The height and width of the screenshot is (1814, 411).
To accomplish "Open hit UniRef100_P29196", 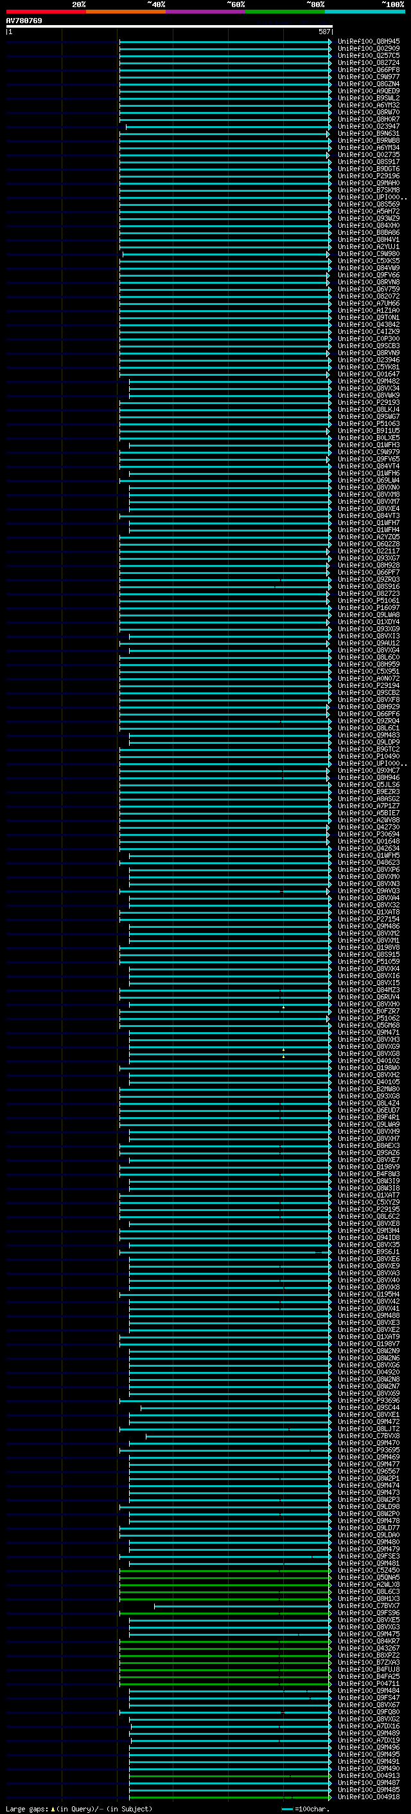I will click(368, 176).
